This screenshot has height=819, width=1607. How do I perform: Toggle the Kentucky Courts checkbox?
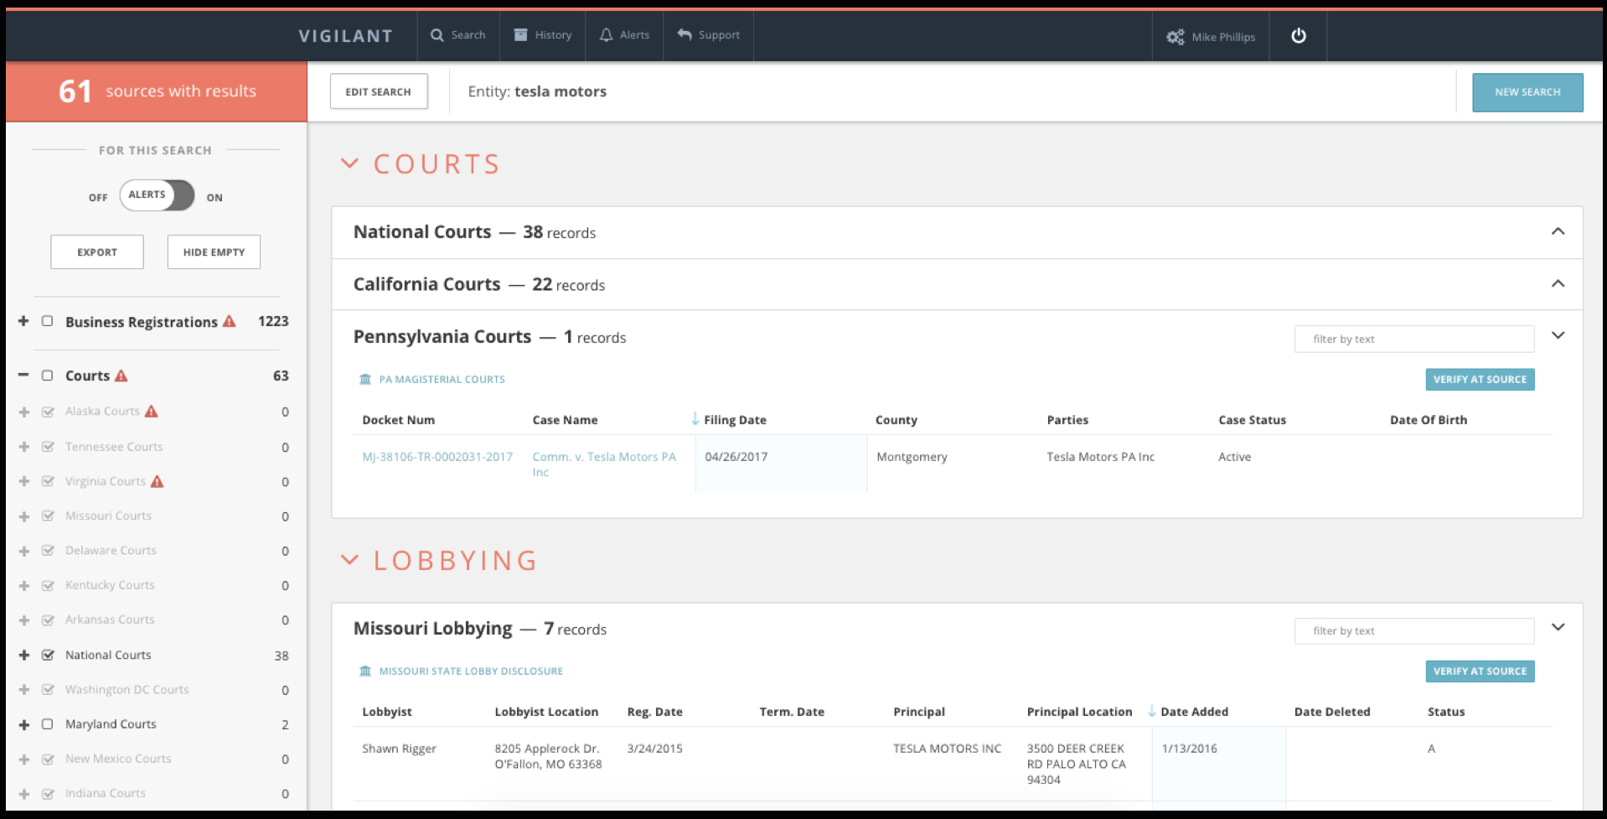coord(48,585)
